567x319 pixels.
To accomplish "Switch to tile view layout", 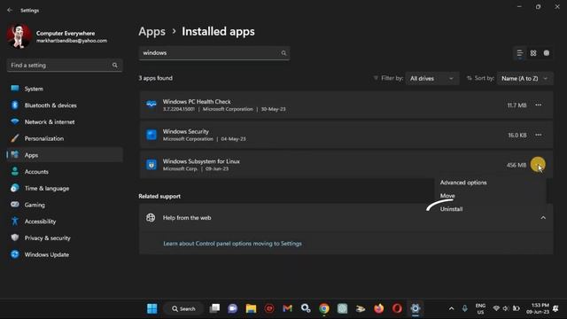I will 547,53.
